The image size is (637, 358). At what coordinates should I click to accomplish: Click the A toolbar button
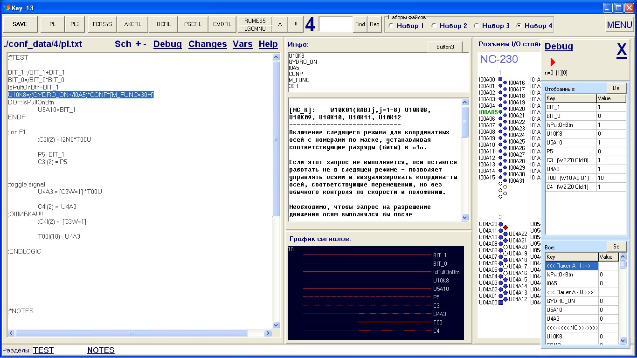tap(280, 24)
